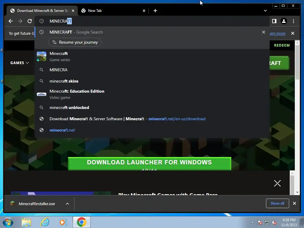Click the Chrome taskbar icon
The image size is (304, 228).
(82, 222)
